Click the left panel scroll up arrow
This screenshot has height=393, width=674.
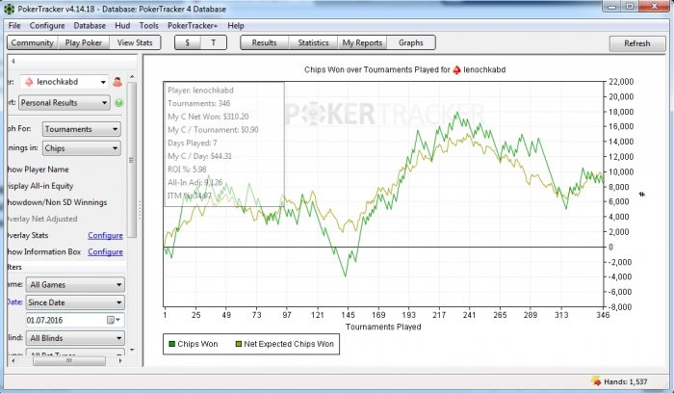point(132,76)
